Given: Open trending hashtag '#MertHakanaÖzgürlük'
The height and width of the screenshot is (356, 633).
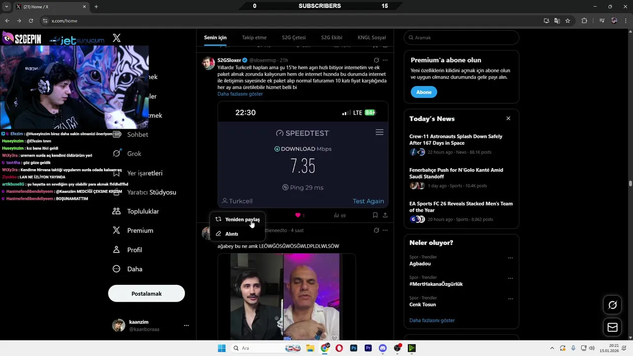Looking at the screenshot, I should [436, 284].
